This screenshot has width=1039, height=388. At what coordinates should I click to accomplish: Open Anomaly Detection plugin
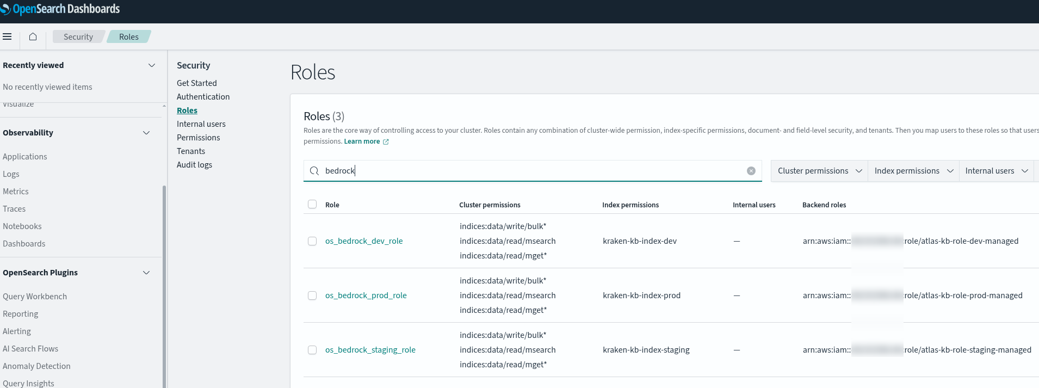tap(36, 366)
